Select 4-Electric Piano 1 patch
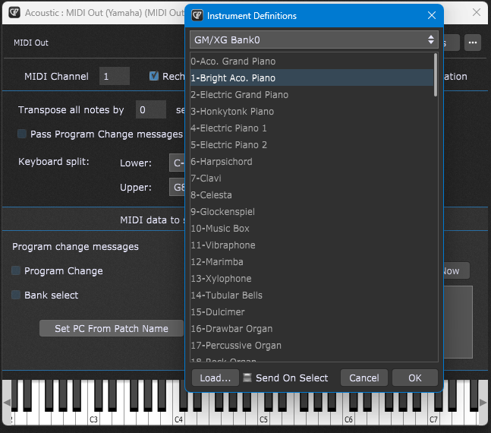491x433 pixels. click(312, 128)
